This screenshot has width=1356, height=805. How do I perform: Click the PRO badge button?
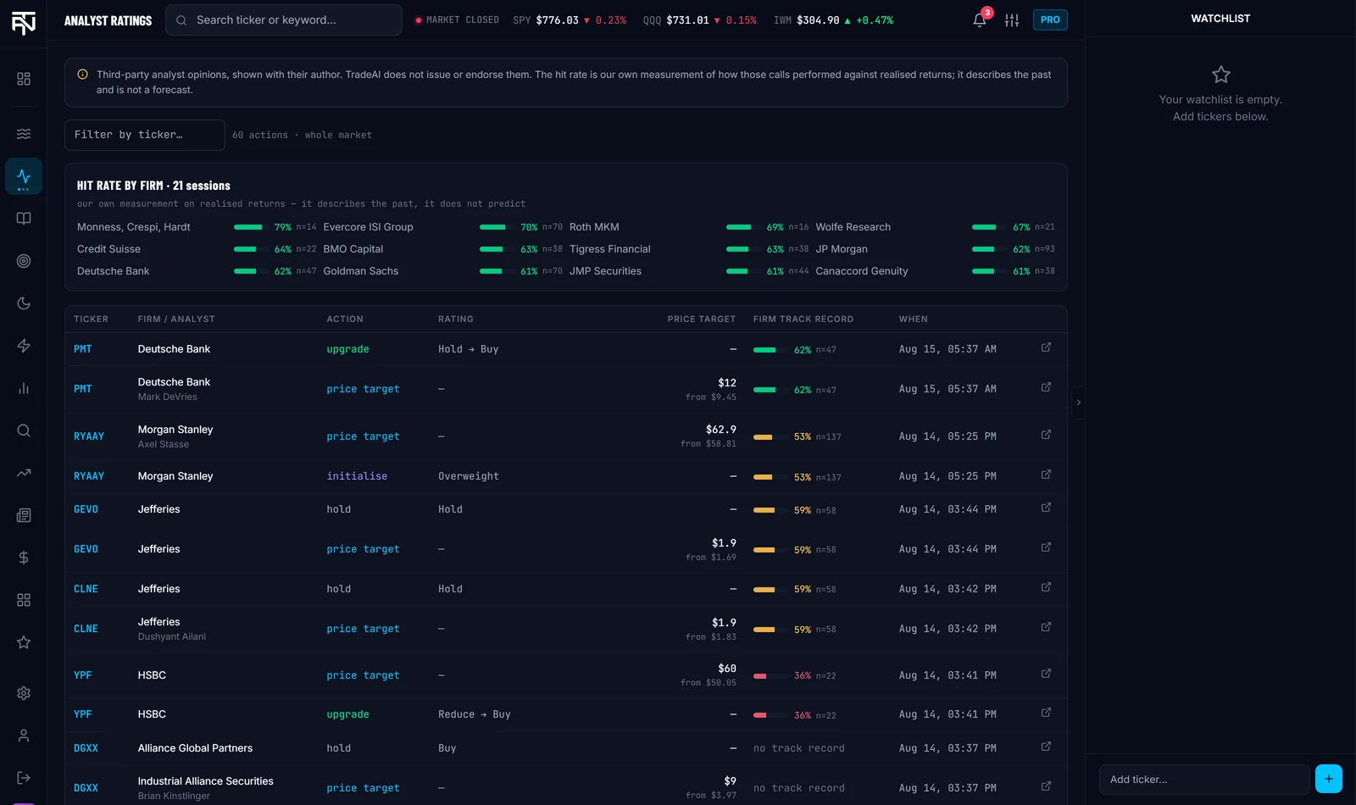[x=1050, y=19]
